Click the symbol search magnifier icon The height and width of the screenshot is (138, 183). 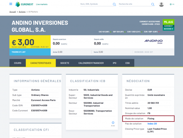(x=114, y=4)
